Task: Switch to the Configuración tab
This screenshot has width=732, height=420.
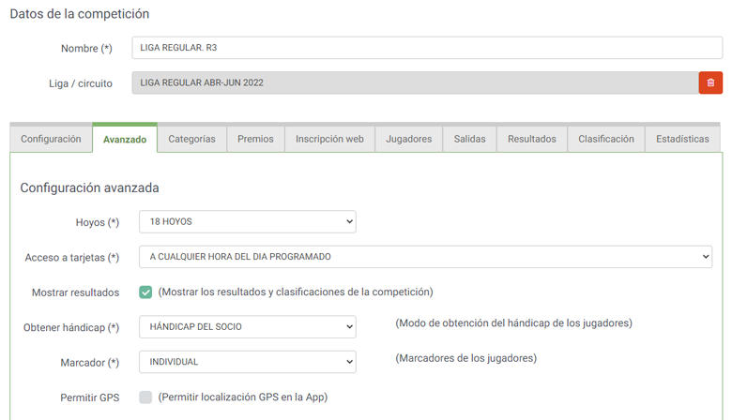Action: (x=51, y=139)
